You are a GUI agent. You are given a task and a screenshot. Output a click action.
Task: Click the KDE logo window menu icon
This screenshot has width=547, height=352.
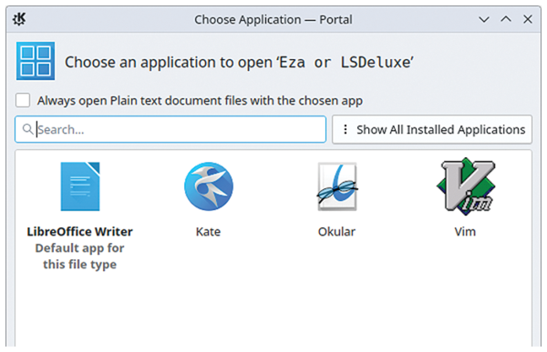[x=19, y=19]
